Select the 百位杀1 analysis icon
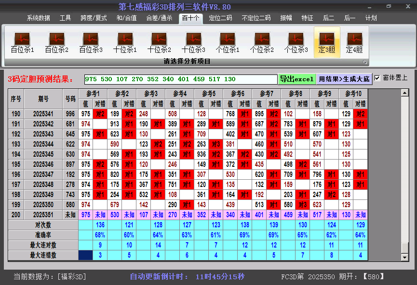This screenshot has width=417, height=285. pos(22,42)
